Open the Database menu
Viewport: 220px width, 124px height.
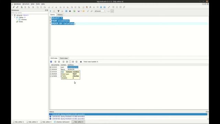(18, 4)
